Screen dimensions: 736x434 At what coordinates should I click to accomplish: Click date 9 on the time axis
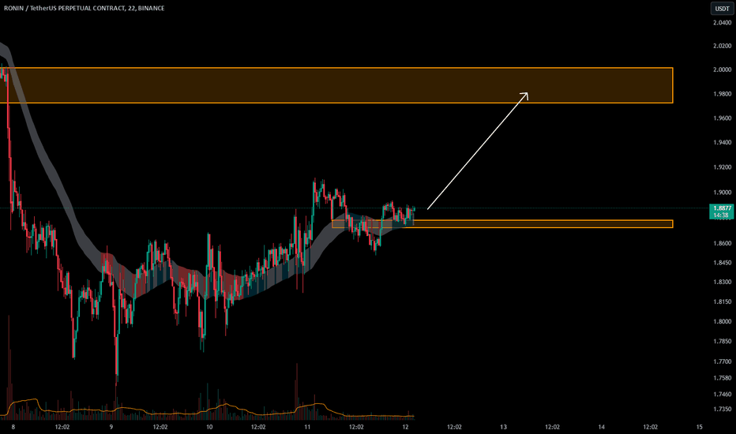coord(111,427)
